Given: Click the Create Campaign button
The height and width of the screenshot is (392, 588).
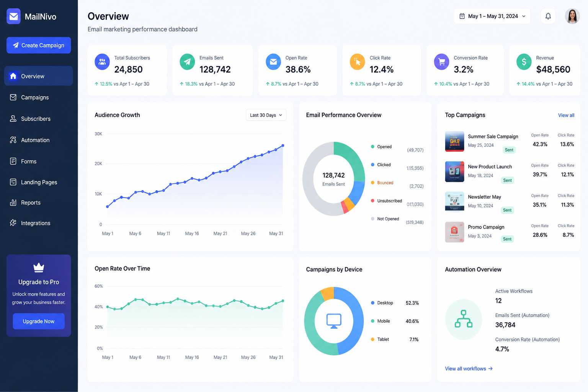Looking at the screenshot, I should click(x=39, y=45).
